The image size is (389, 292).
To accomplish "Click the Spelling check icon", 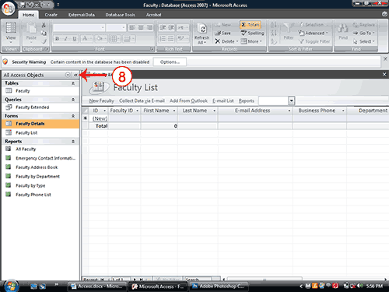I will click(252, 33).
